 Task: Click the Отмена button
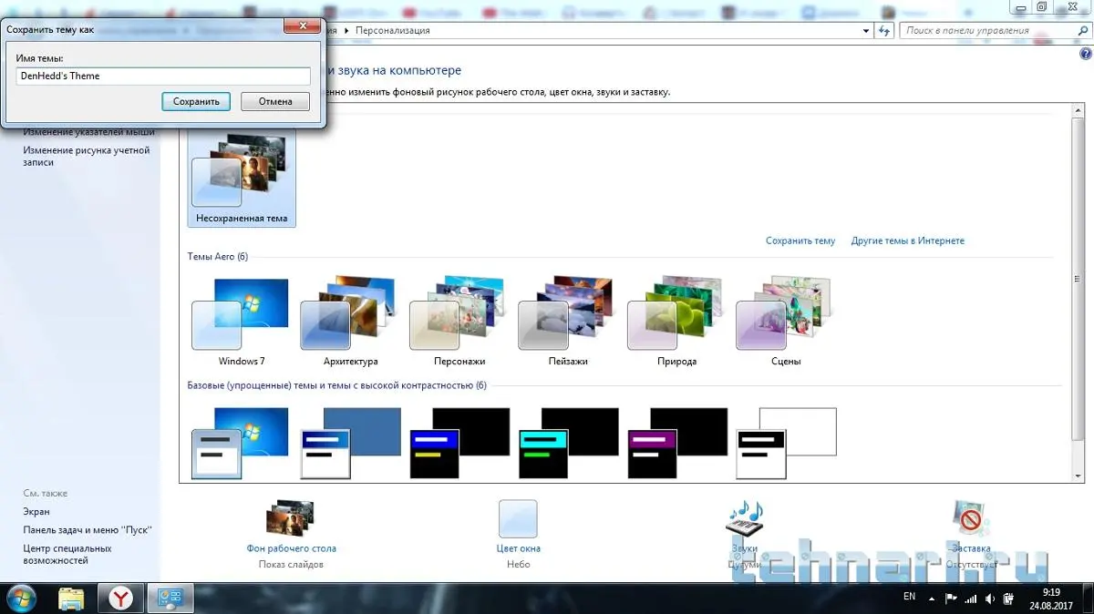coord(275,101)
